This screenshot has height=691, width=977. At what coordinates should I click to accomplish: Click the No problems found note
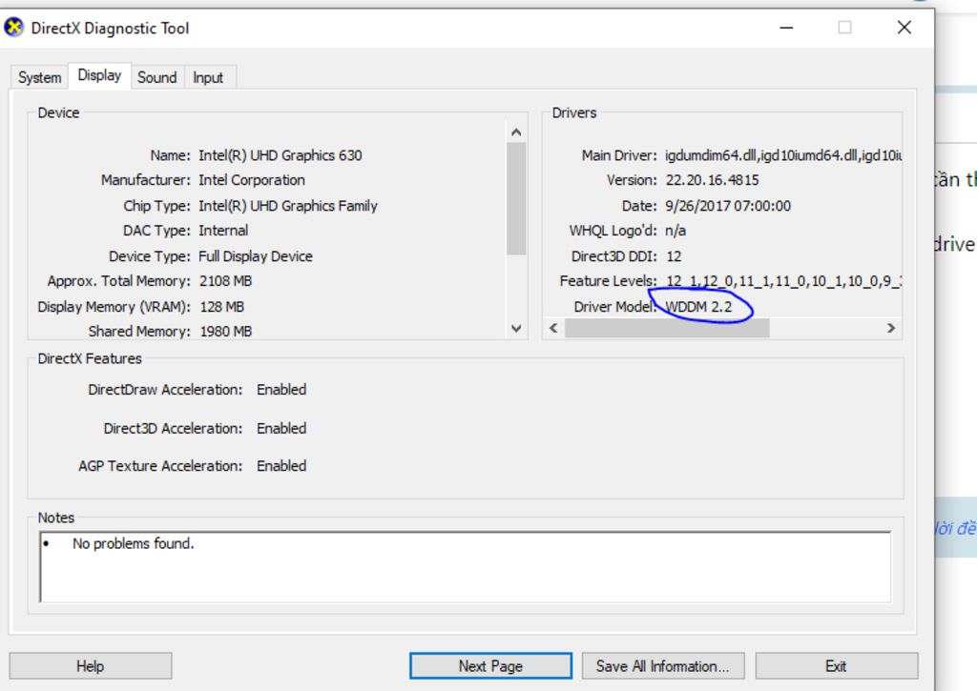[x=134, y=544]
